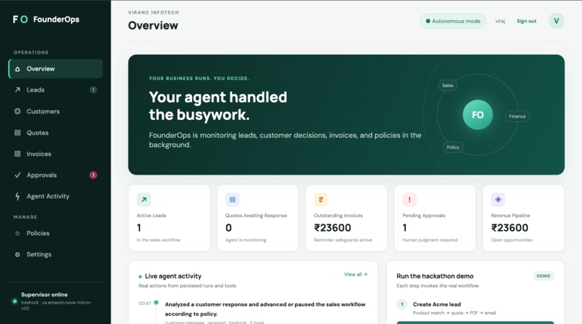This screenshot has height=324, width=582.
Task: Open the V user avatar
Action: [x=557, y=21]
